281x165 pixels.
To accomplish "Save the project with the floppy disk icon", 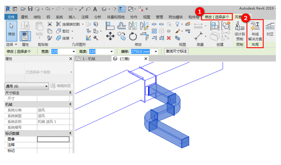I will tap(30, 9).
